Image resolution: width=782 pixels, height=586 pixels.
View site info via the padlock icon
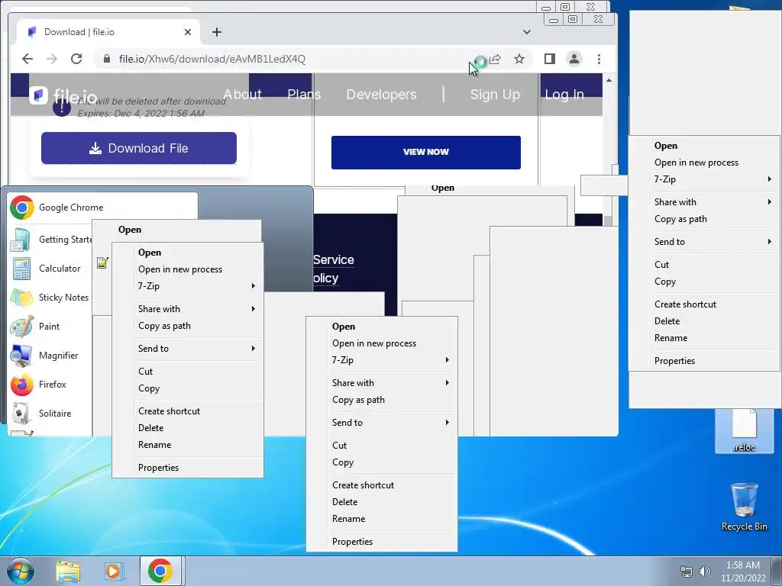coord(107,59)
